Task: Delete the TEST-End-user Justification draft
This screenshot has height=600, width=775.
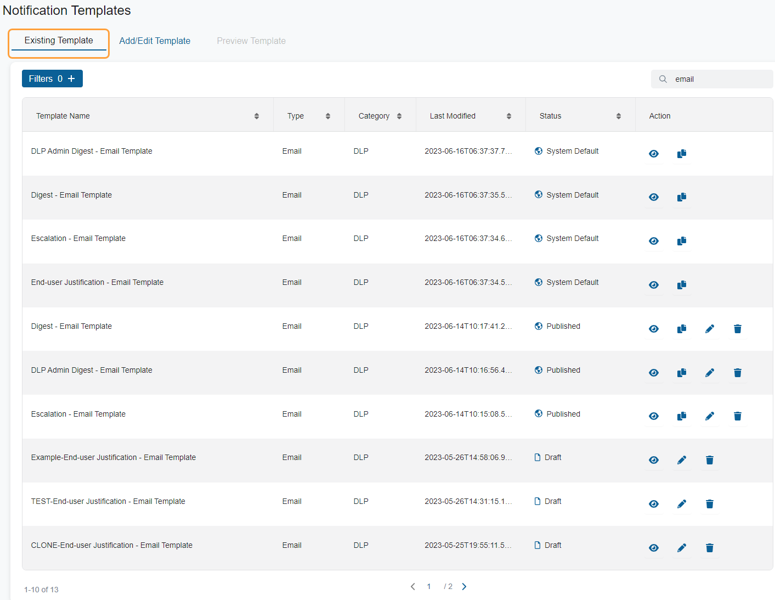Action: pos(710,504)
